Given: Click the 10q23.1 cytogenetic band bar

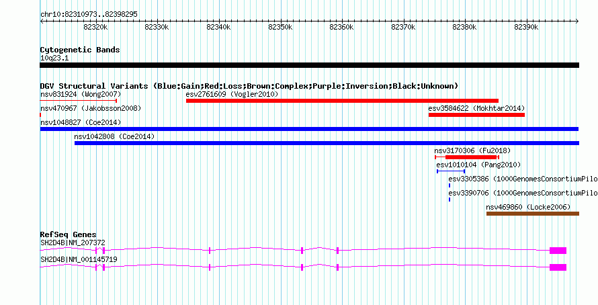Looking at the screenshot, I should (309, 65).
